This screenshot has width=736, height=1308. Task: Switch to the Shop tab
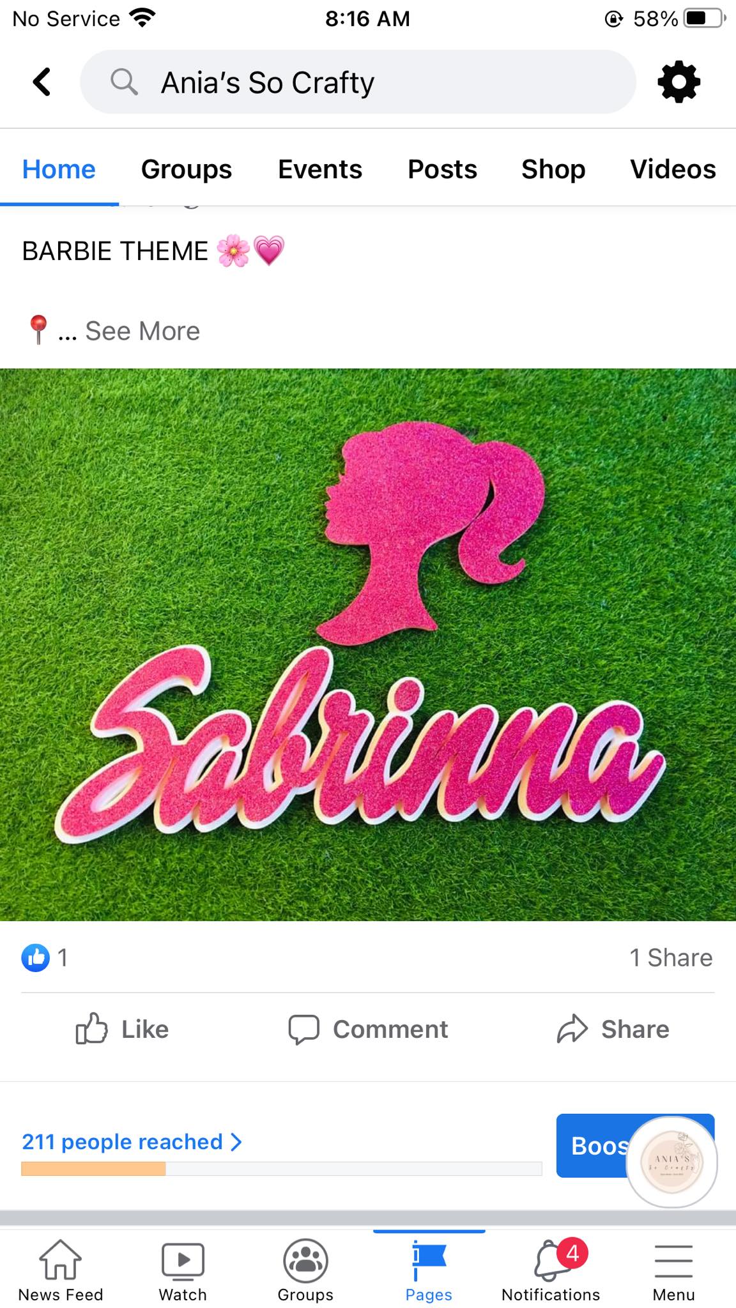[553, 169]
